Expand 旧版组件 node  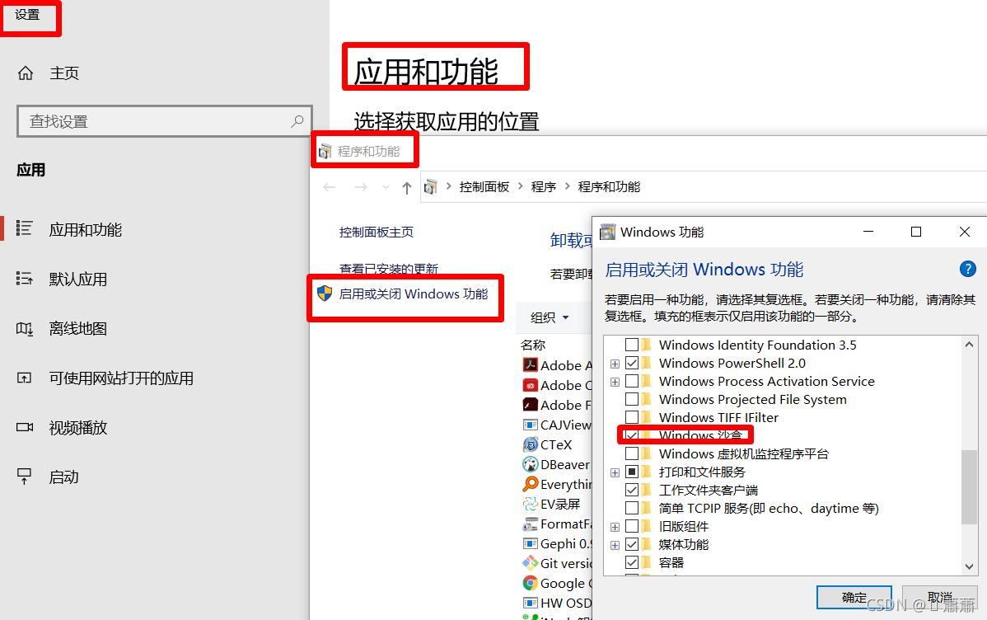pyautogui.click(x=615, y=527)
